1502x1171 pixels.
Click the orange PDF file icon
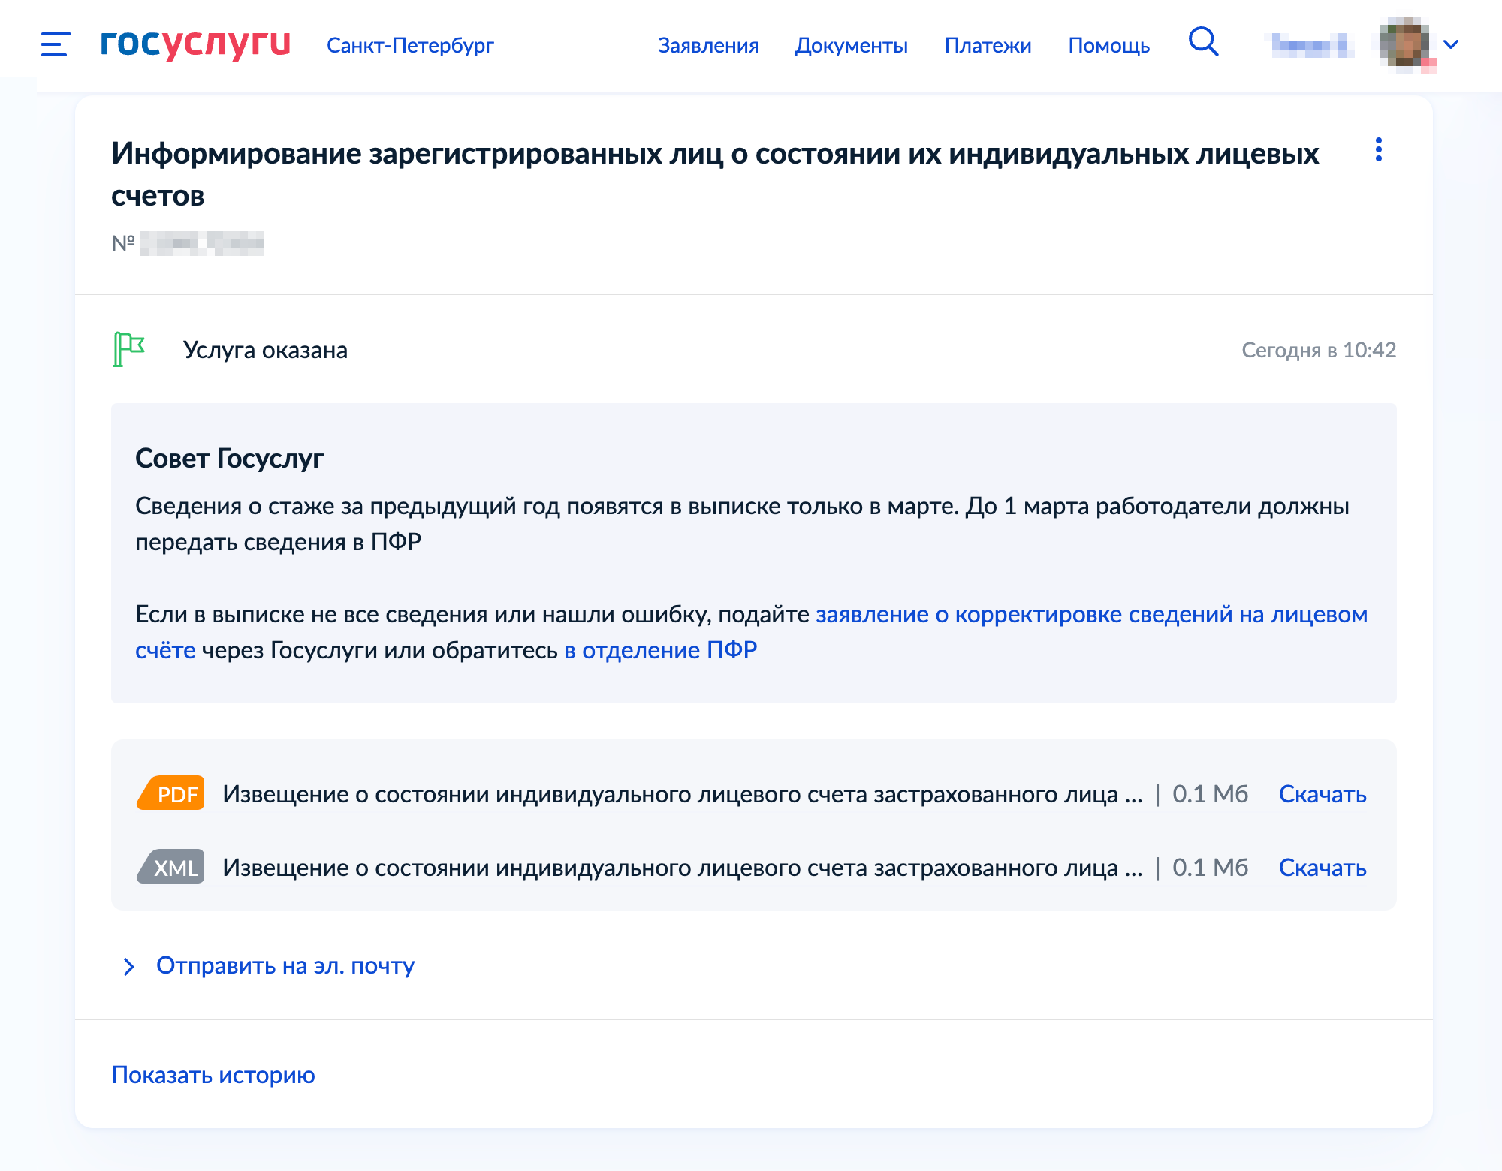(x=170, y=793)
